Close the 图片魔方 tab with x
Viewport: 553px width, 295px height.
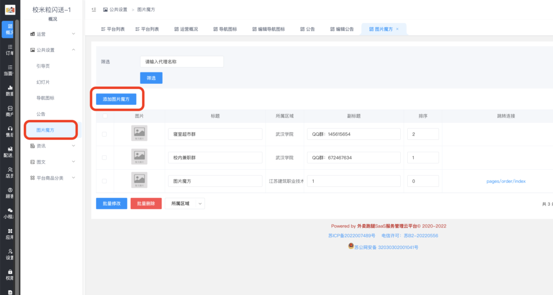click(x=397, y=29)
